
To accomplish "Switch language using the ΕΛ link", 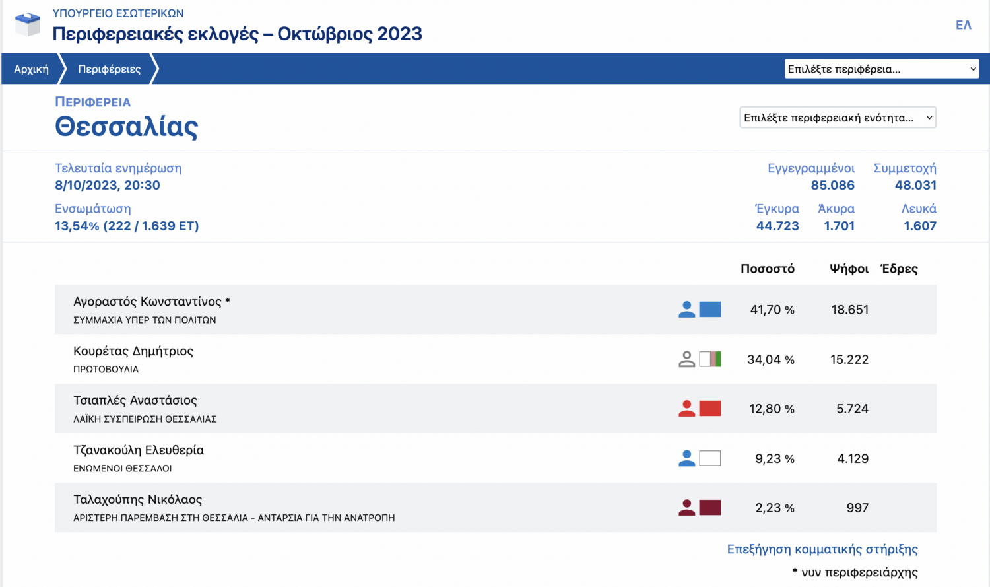I will 963,25.
